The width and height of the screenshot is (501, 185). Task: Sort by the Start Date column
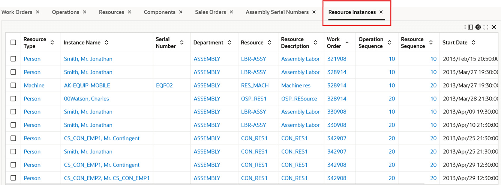[x=473, y=43]
